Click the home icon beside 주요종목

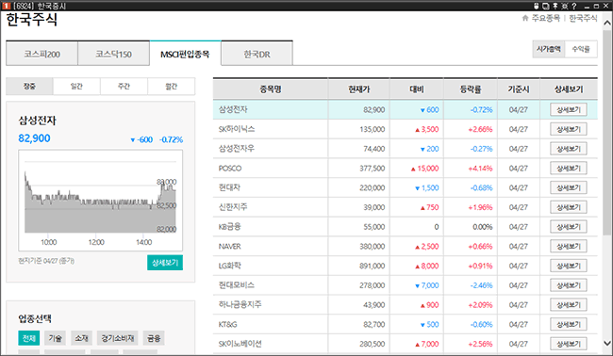525,18
